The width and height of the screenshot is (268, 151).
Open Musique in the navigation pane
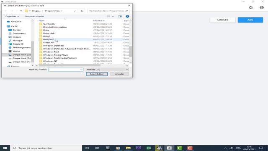tap(18, 40)
